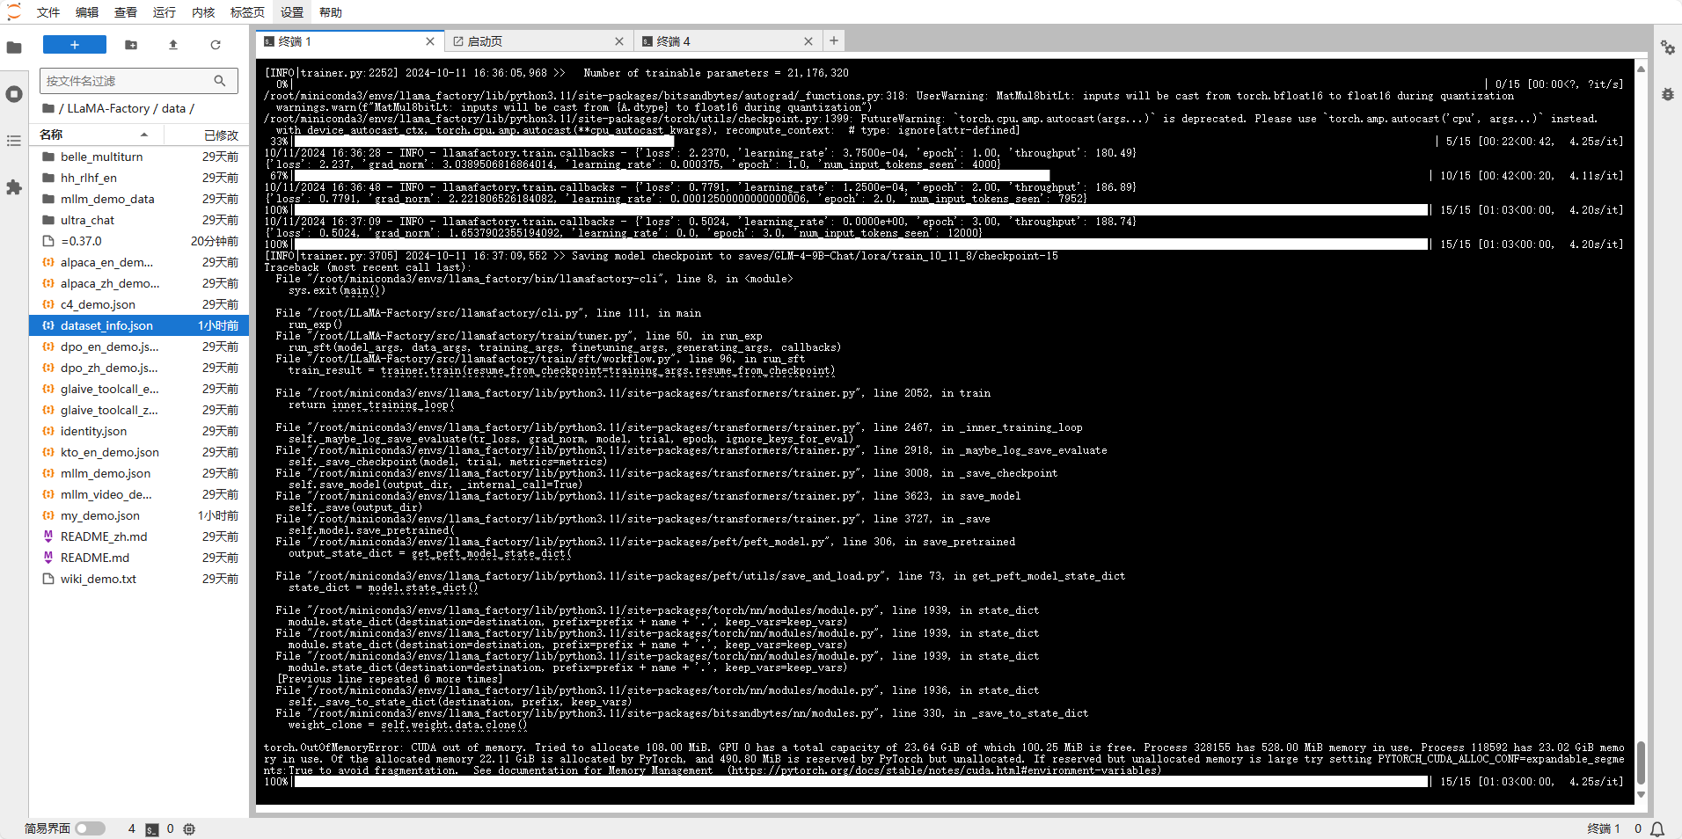1682x839 pixels.
Task: Click the blue new launcher plus button
Action: click(x=75, y=45)
